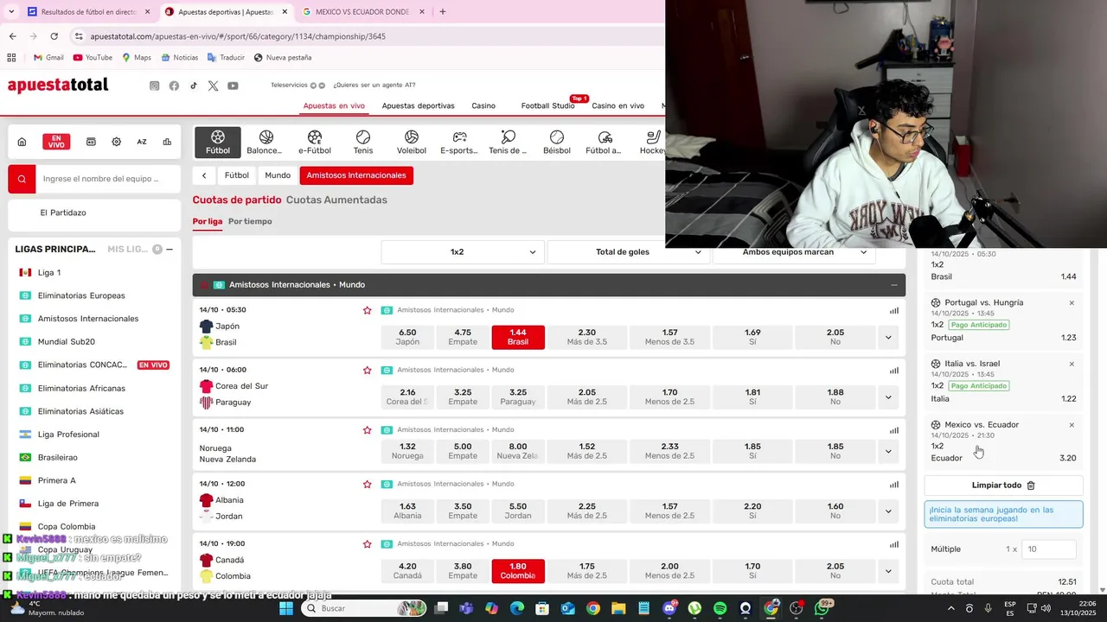Favorite the Canadá vs Colombia star
Viewport: 1107px width, 622px height.
point(368,544)
